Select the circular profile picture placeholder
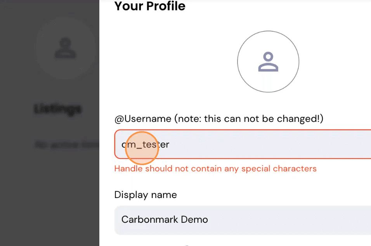371x246 pixels. [268, 62]
